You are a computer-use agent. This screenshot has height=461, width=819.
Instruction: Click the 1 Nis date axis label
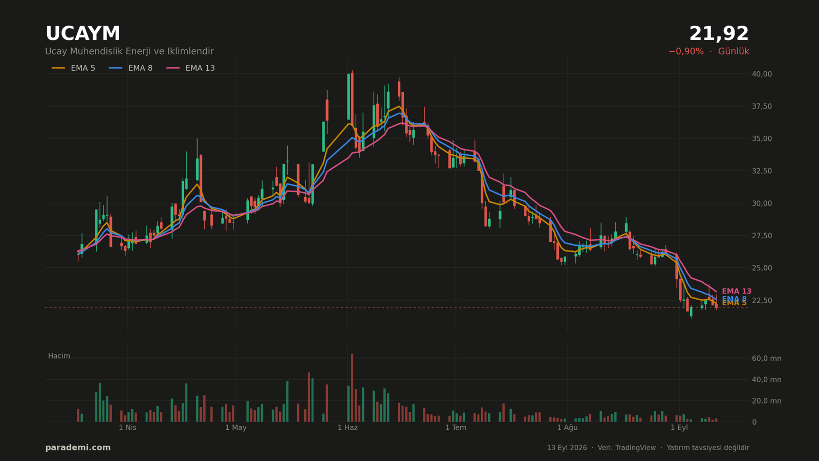coord(127,428)
